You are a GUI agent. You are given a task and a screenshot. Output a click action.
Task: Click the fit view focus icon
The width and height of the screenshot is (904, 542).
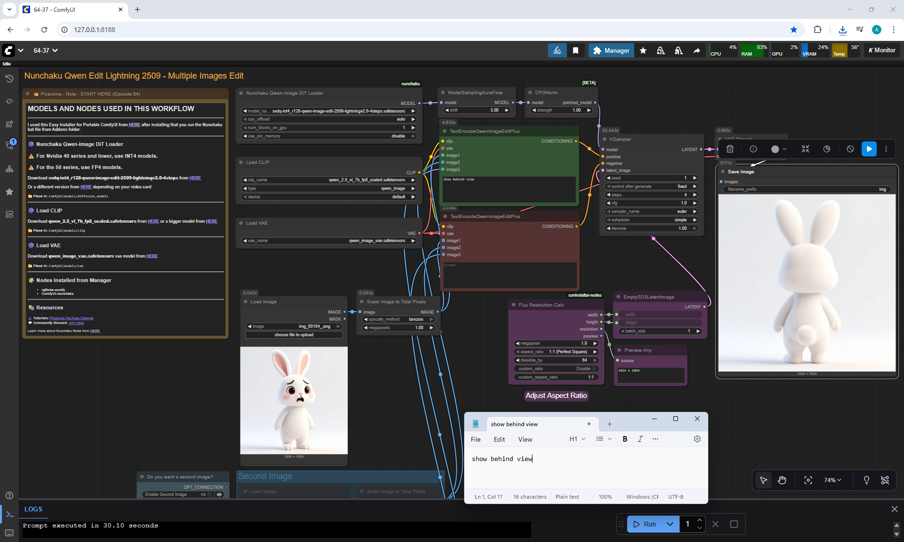808,480
